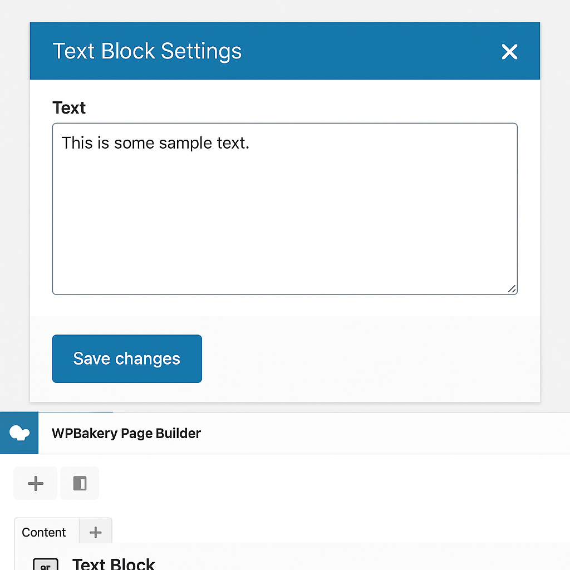
Task: Click the WPBakery Page Builder heading
Action: coord(126,433)
